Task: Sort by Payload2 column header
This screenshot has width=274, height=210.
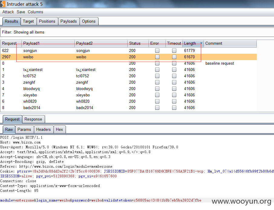Action: click(x=101, y=43)
